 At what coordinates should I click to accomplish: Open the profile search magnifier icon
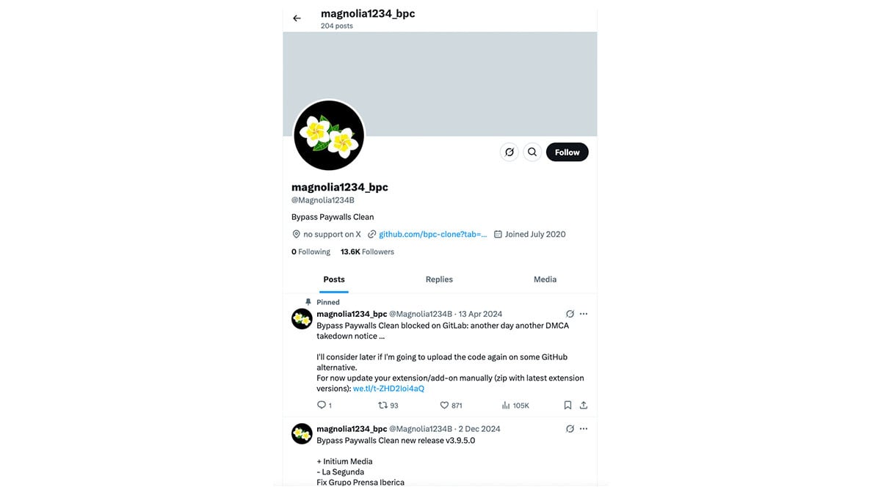coord(532,152)
